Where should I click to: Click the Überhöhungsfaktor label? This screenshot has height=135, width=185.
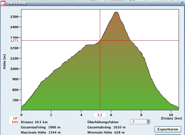(x=103, y=122)
